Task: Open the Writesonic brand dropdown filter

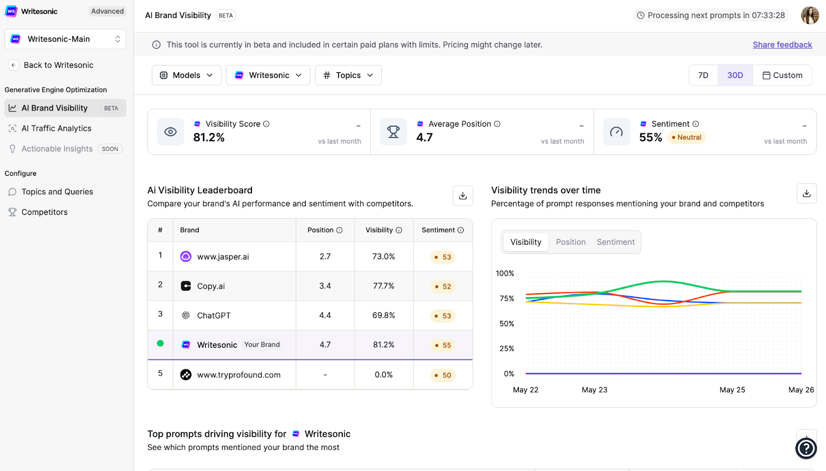Action: pos(268,75)
